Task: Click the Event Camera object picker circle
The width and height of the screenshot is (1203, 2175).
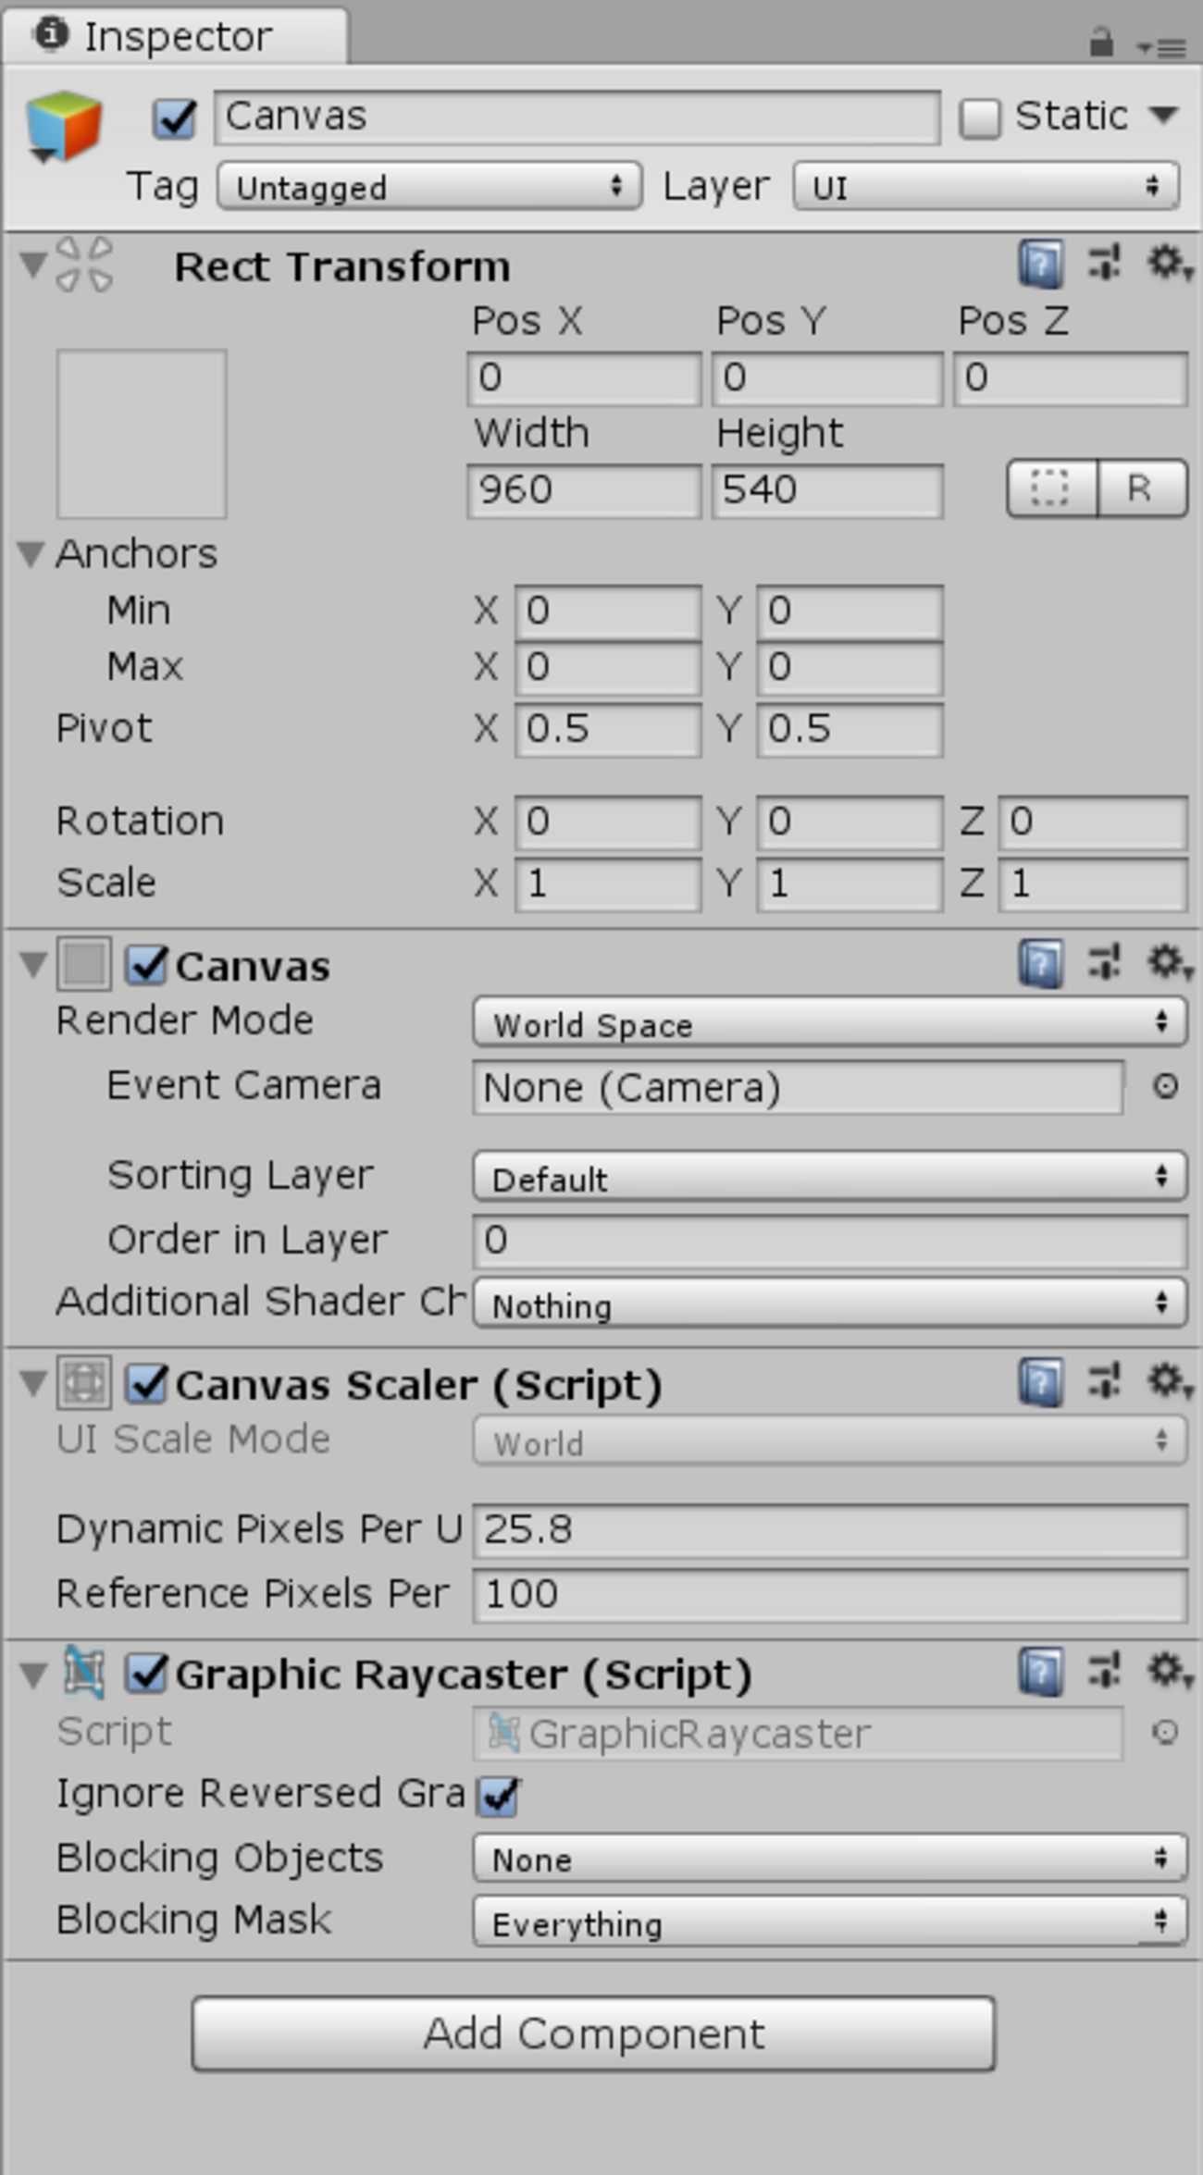Action: [x=1165, y=1086]
